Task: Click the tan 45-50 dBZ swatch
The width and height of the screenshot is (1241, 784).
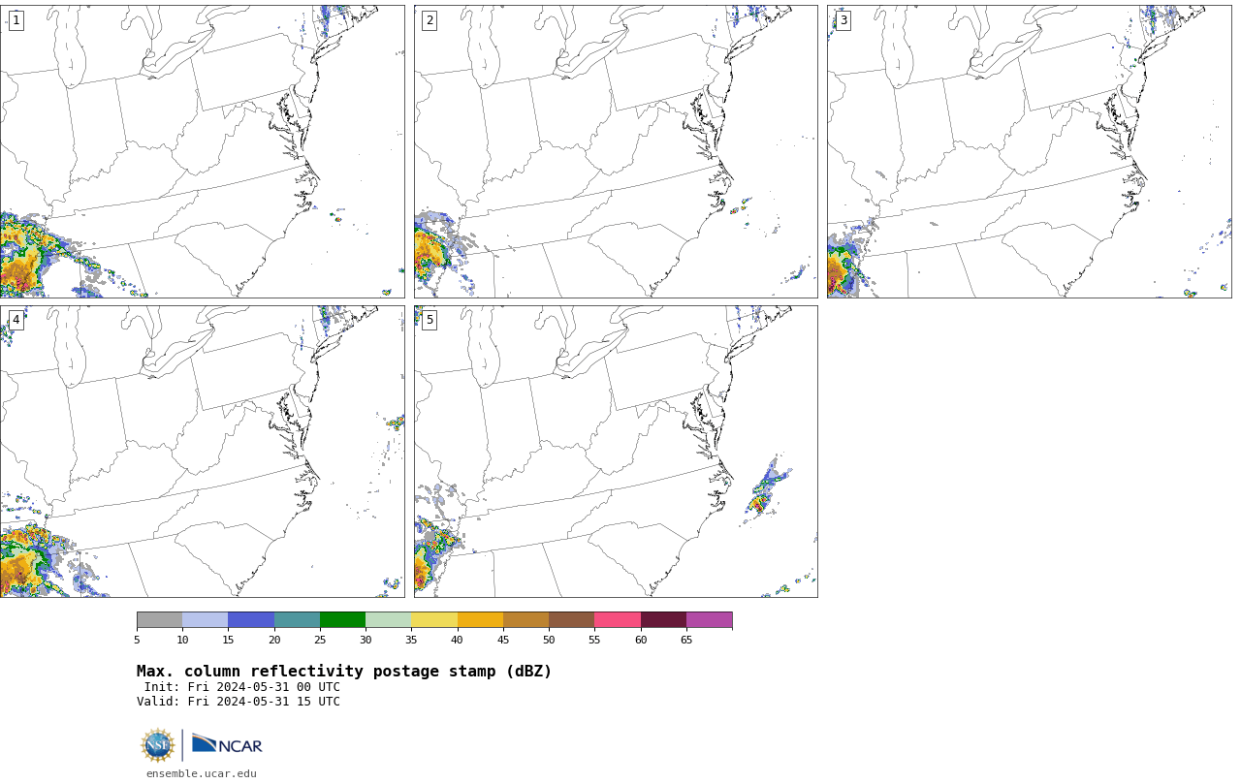Action: pos(525,620)
